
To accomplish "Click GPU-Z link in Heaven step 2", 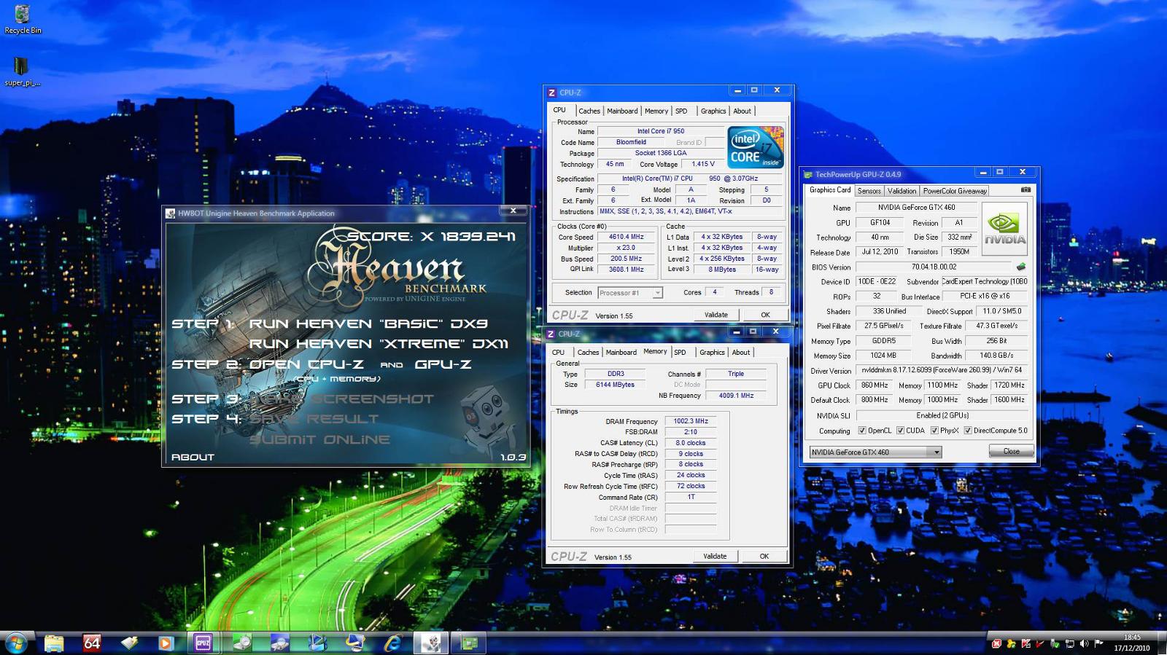I will click(443, 364).
